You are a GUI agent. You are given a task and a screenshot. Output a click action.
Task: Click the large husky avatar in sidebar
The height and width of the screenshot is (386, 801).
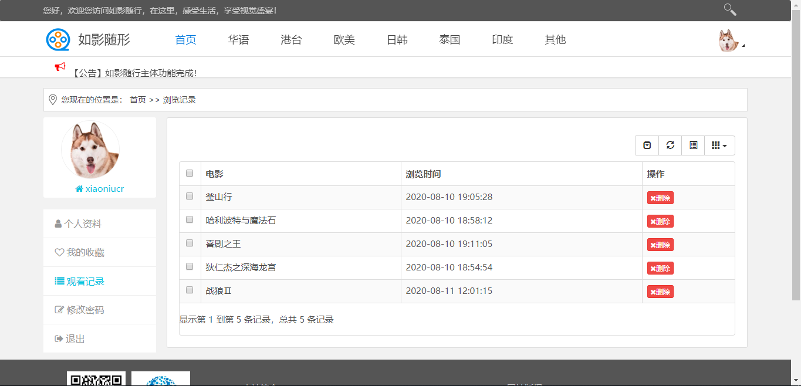pyautogui.click(x=90, y=150)
